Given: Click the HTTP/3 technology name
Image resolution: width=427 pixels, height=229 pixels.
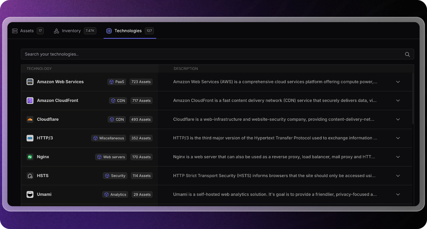Looking at the screenshot, I should tap(45, 138).
